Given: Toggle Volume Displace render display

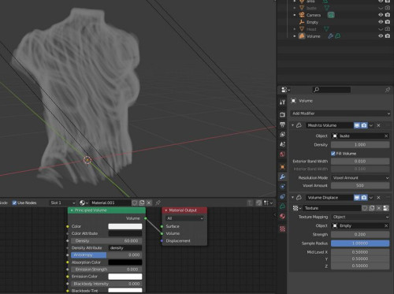Looking at the screenshot, I should click(x=364, y=197).
